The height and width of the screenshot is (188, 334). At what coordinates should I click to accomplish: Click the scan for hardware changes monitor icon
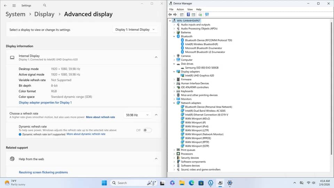[x=207, y=15]
